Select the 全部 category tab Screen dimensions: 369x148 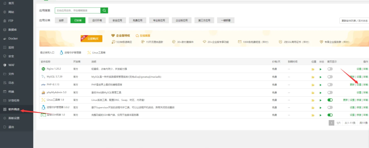coord(61,20)
